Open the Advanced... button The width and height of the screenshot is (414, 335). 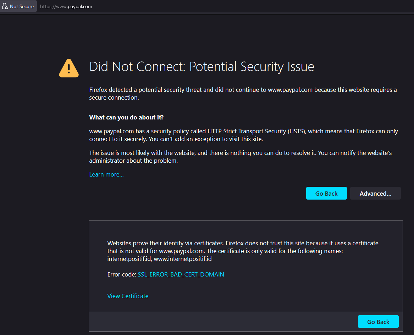pyautogui.click(x=375, y=193)
